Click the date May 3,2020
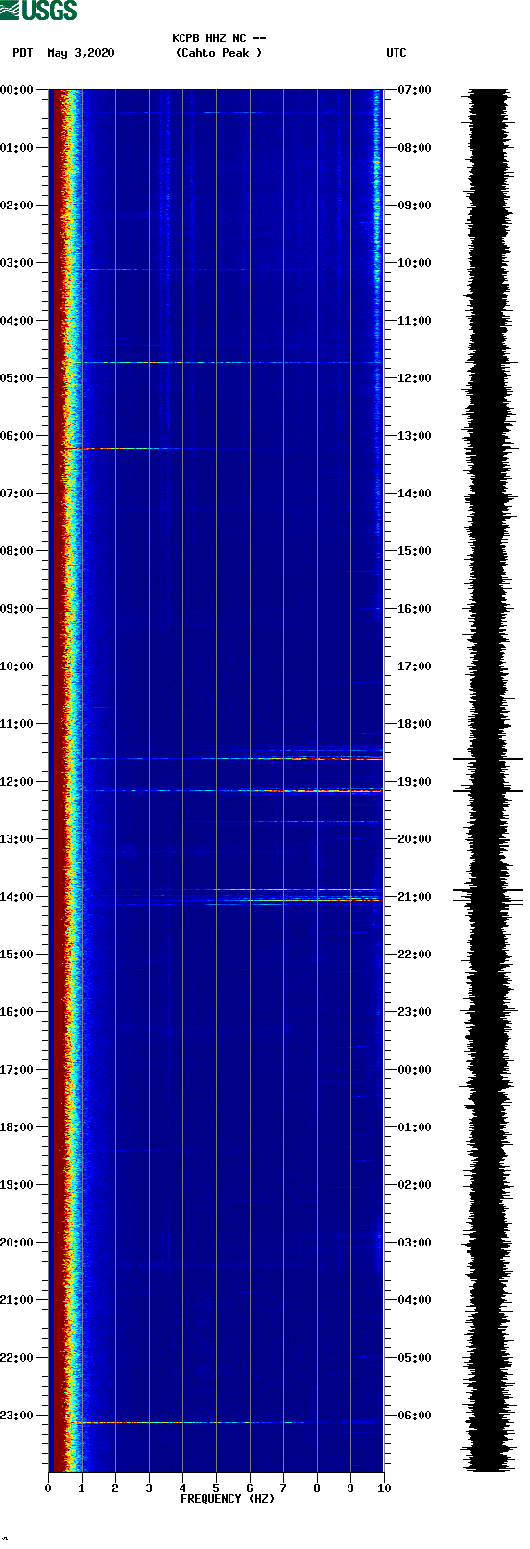 click(x=81, y=53)
